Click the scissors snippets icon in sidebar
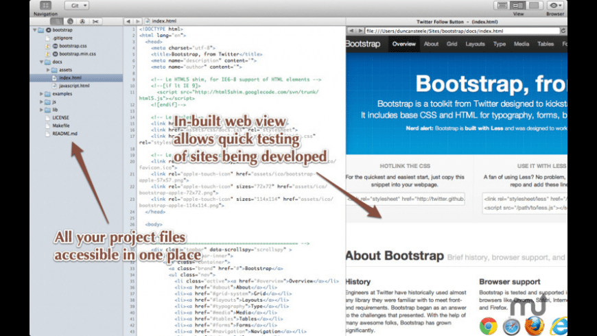The width and height of the screenshot is (597, 336). (x=95, y=22)
